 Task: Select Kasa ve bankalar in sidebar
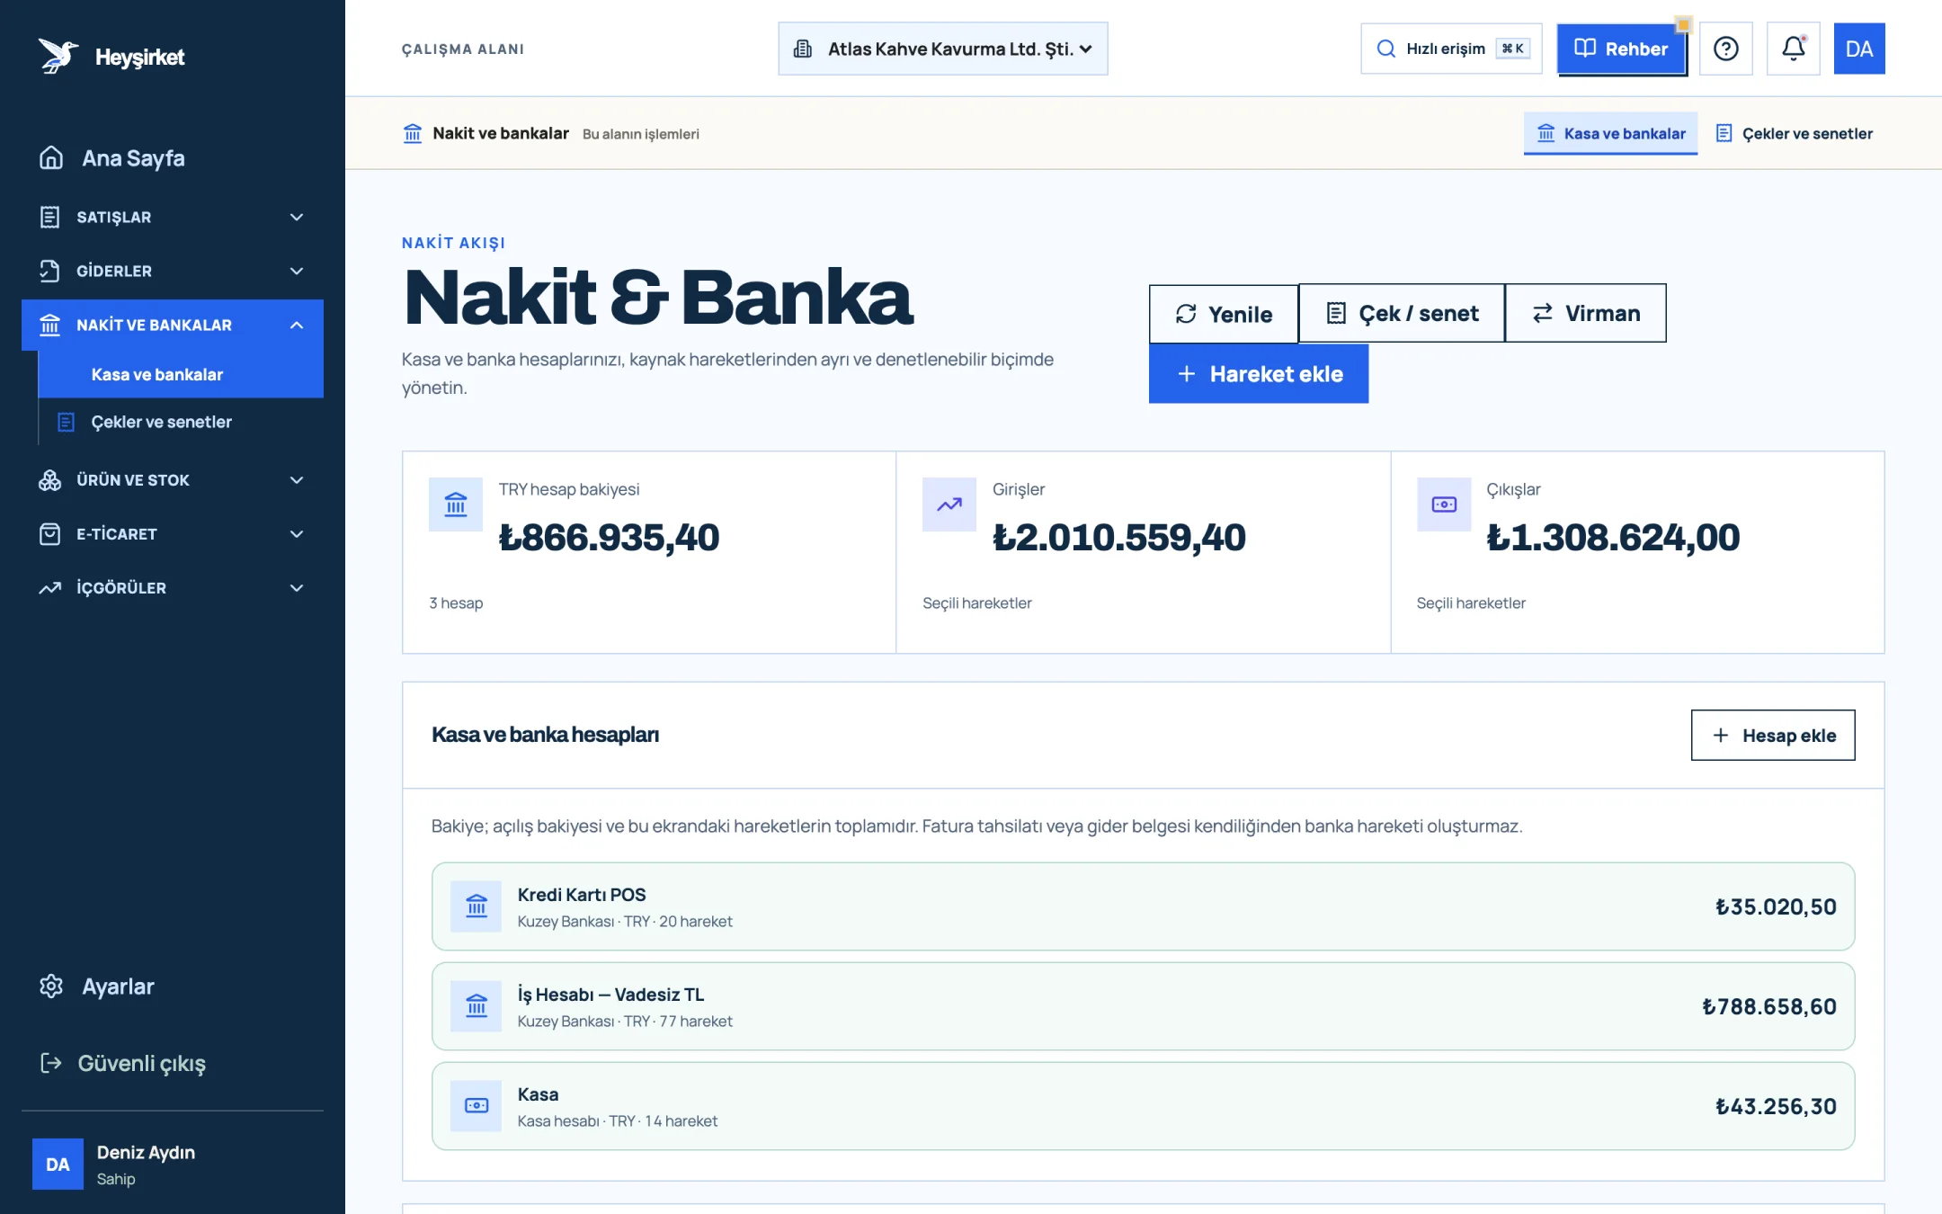click(x=181, y=375)
